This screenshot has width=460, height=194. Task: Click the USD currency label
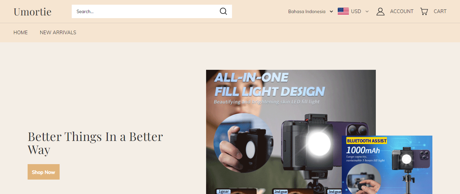(x=356, y=11)
